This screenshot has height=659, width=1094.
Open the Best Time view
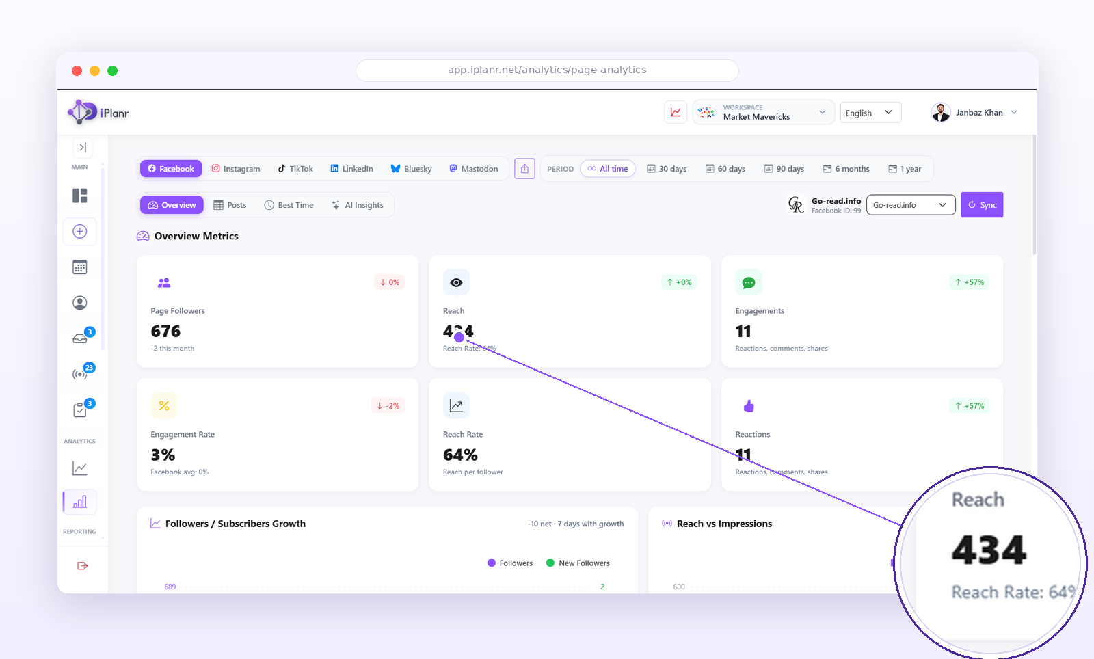tap(289, 205)
